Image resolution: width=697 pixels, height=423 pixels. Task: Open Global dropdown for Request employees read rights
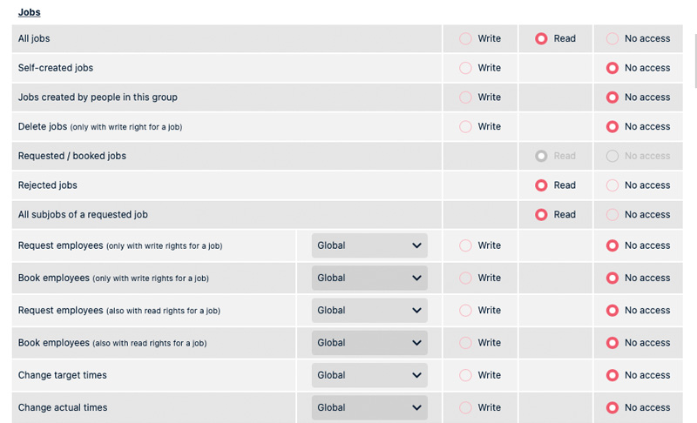(369, 311)
